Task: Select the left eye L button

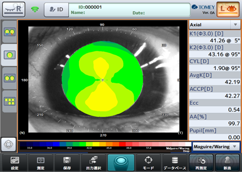Action: (228, 9)
